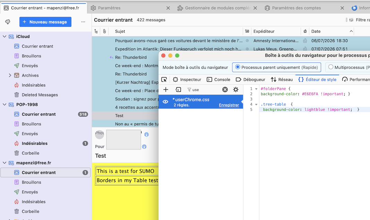The image size is (370, 220).
Task: Toggle visibility of userChrome.css style sheet
Action: click(x=165, y=102)
